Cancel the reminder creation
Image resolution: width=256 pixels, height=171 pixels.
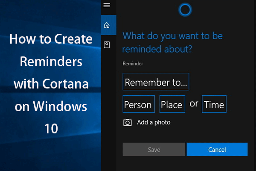click(217, 149)
